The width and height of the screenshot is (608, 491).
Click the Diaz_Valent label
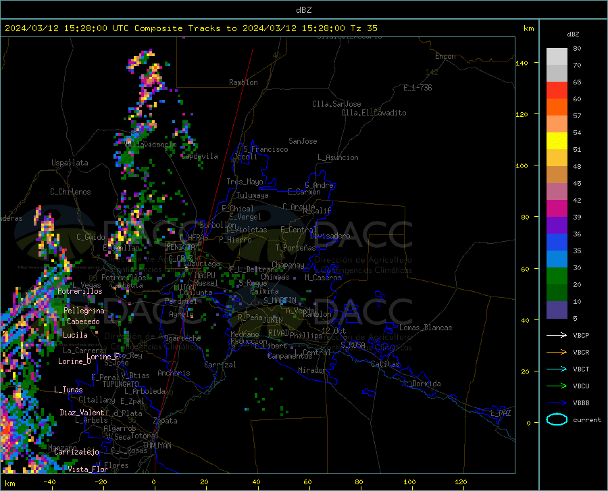(x=82, y=413)
